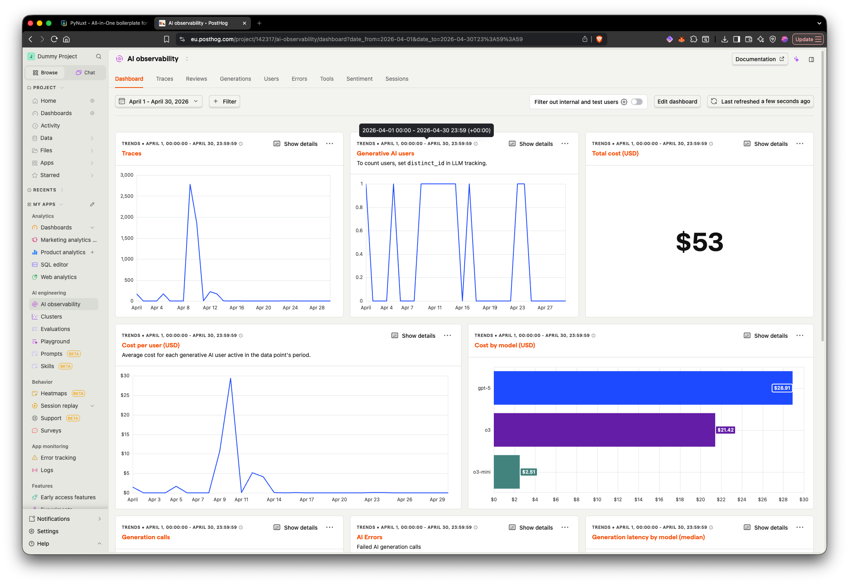Switch to the Errors tab
The image size is (849, 584).
tap(299, 79)
